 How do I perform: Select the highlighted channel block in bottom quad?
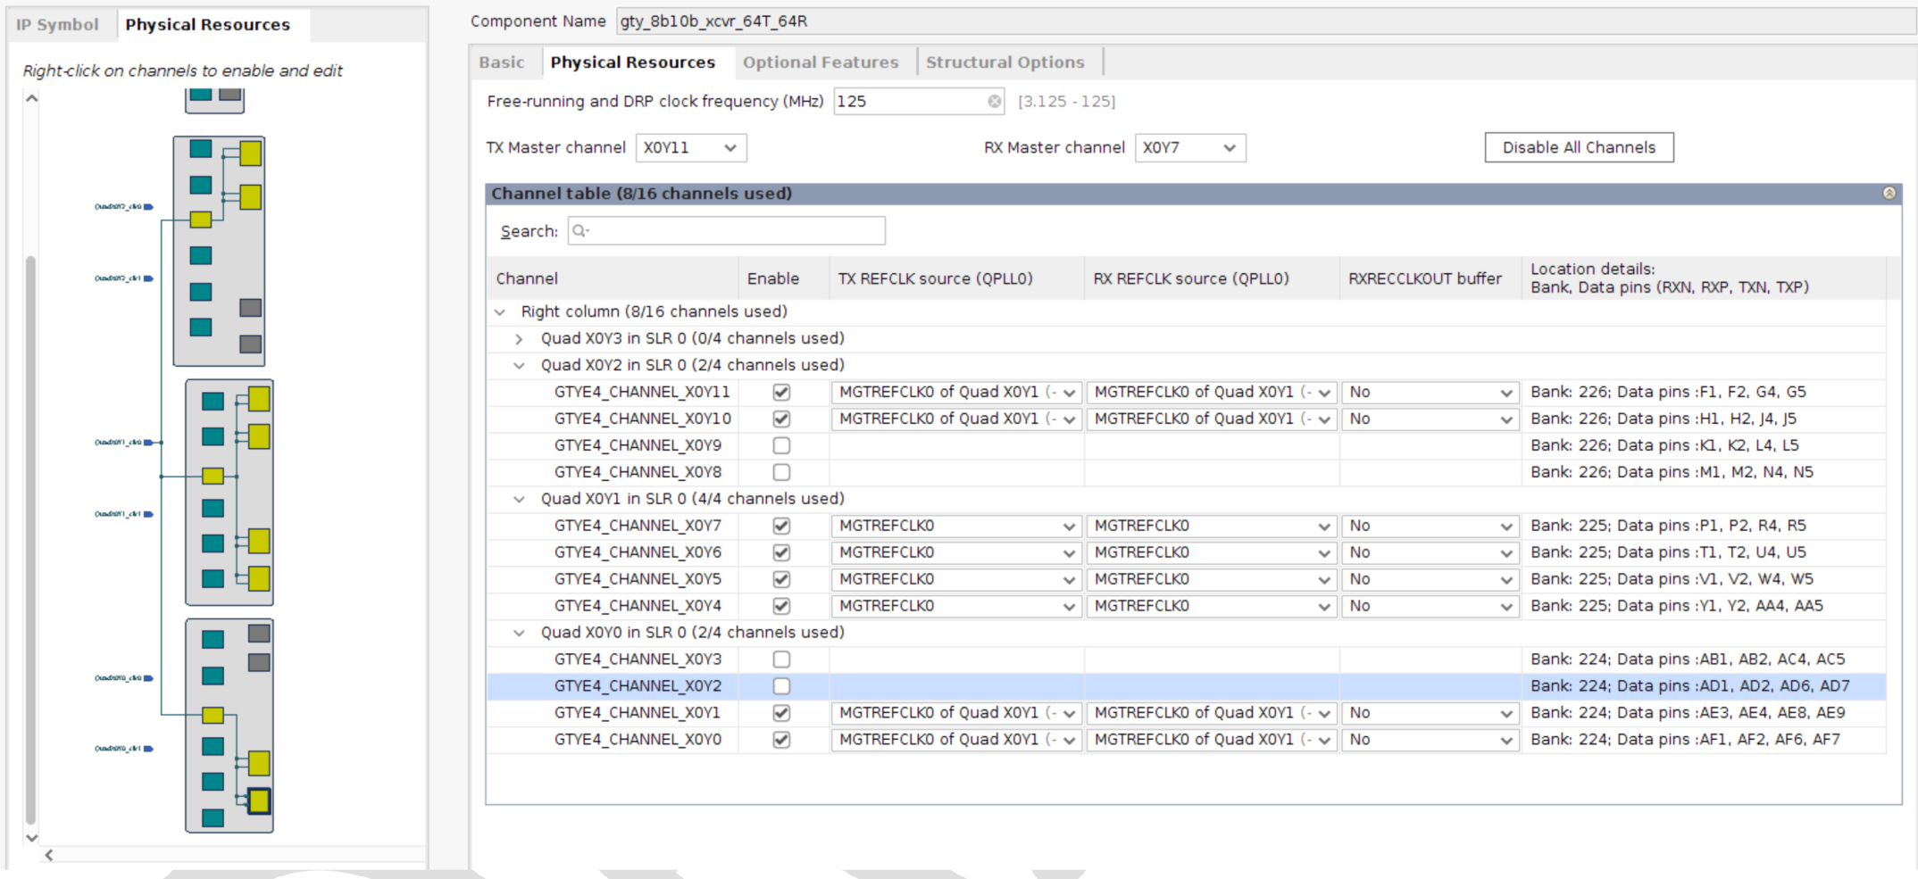(x=259, y=801)
